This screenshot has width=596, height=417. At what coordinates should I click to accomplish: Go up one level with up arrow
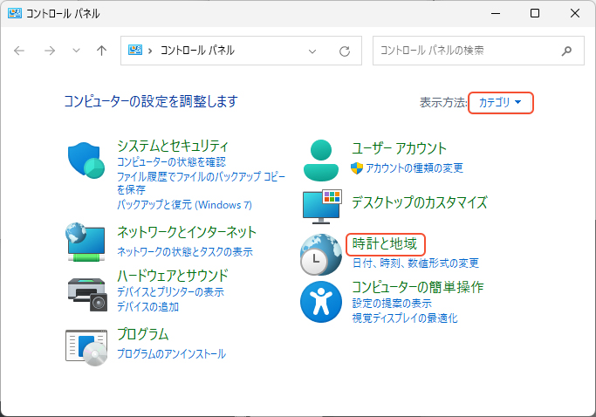click(101, 51)
